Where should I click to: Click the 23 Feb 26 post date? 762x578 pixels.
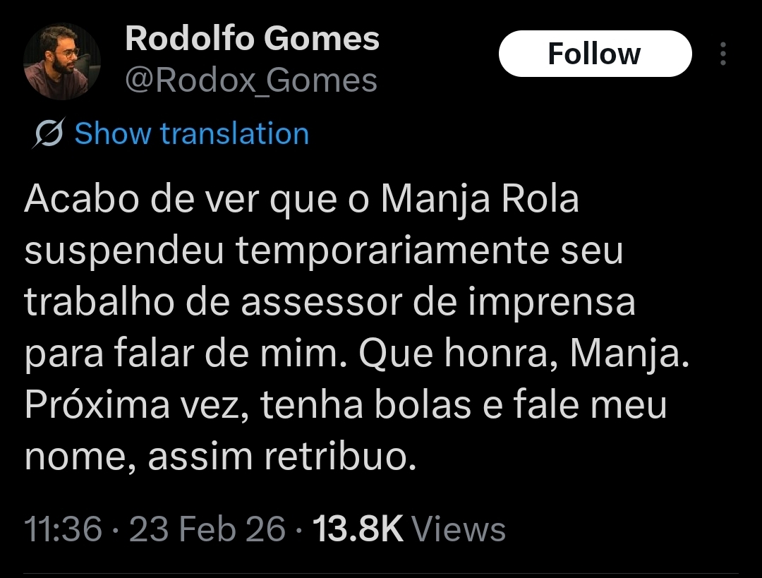pyautogui.click(x=207, y=529)
